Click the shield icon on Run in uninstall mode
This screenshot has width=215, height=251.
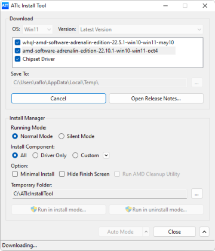[x=128, y=209]
